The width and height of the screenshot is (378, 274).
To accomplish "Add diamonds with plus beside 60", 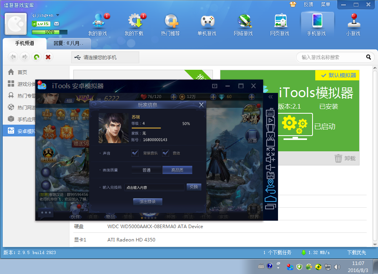I will click(252, 97).
